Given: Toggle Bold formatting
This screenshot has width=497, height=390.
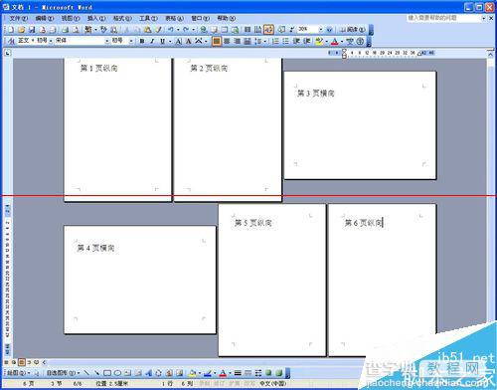Looking at the screenshot, I should [x=142, y=41].
